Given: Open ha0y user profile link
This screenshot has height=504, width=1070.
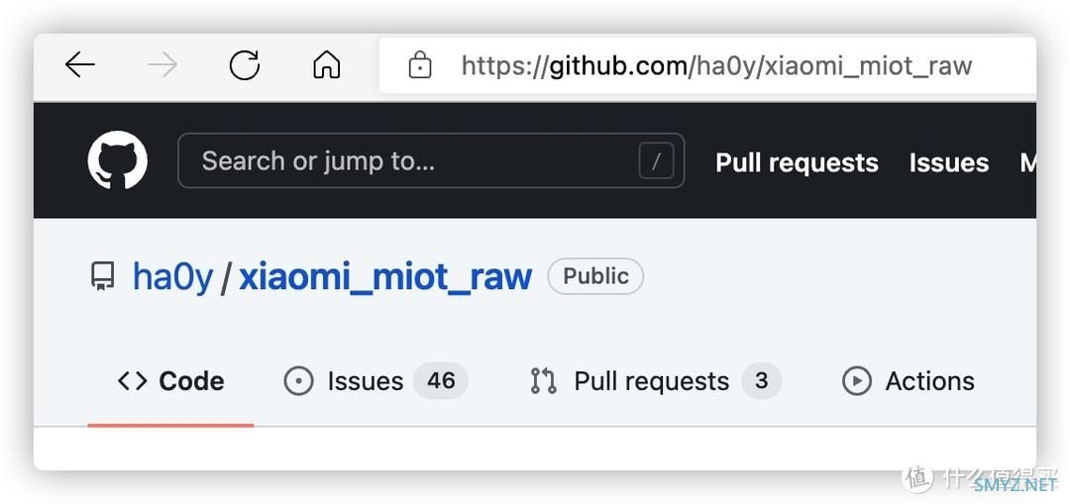Looking at the screenshot, I should [x=172, y=277].
